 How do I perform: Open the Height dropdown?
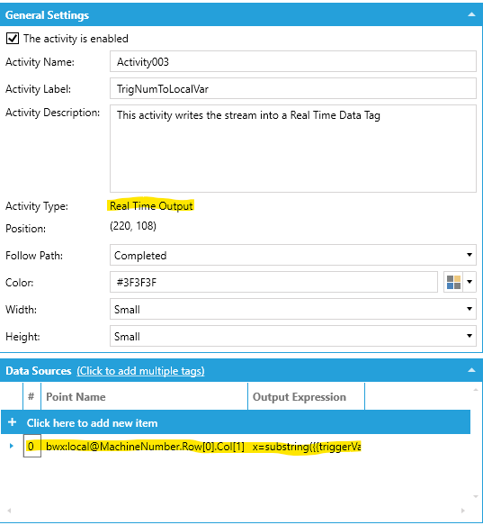(x=293, y=336)
